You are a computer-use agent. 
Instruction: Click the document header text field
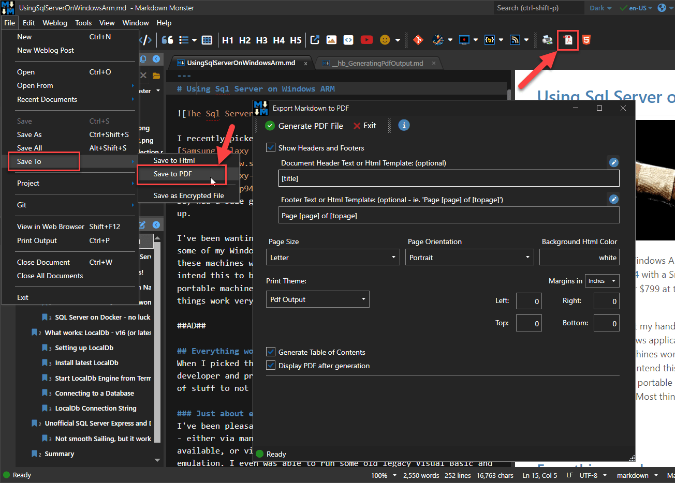click(449, 178)
